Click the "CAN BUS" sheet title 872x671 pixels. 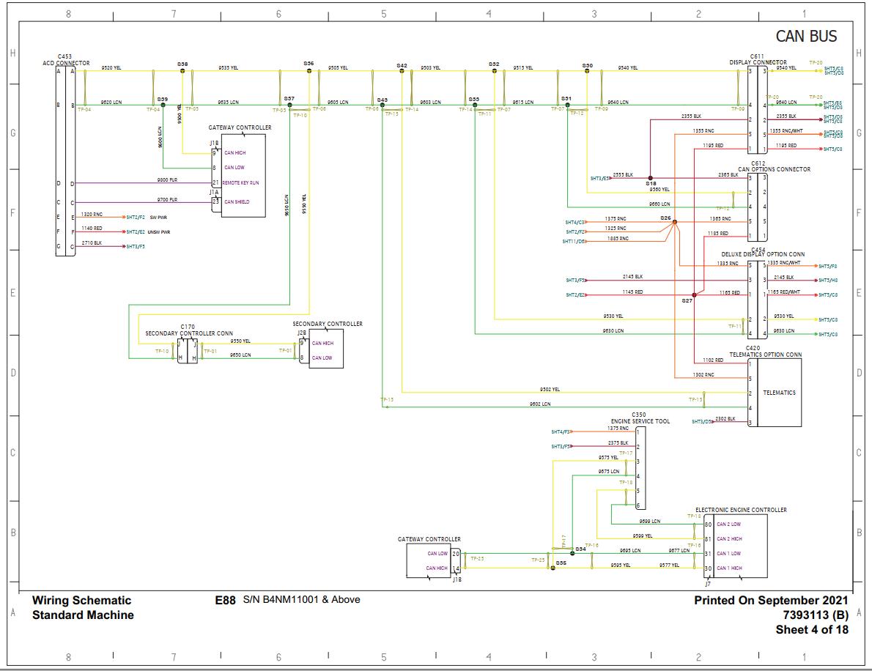(x=806, y=37)
